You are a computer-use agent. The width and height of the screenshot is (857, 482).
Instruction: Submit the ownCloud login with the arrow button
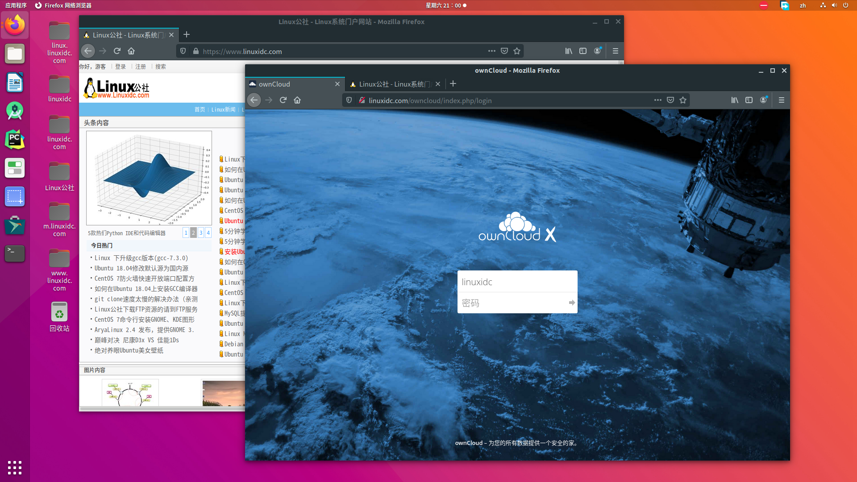click(x=571, y=303)
